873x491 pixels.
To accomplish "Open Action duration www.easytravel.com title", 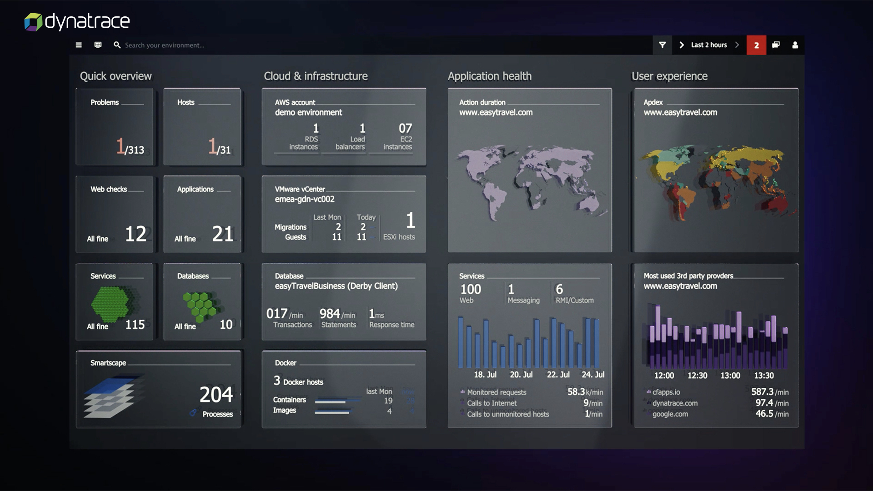I will coord(496,107).
